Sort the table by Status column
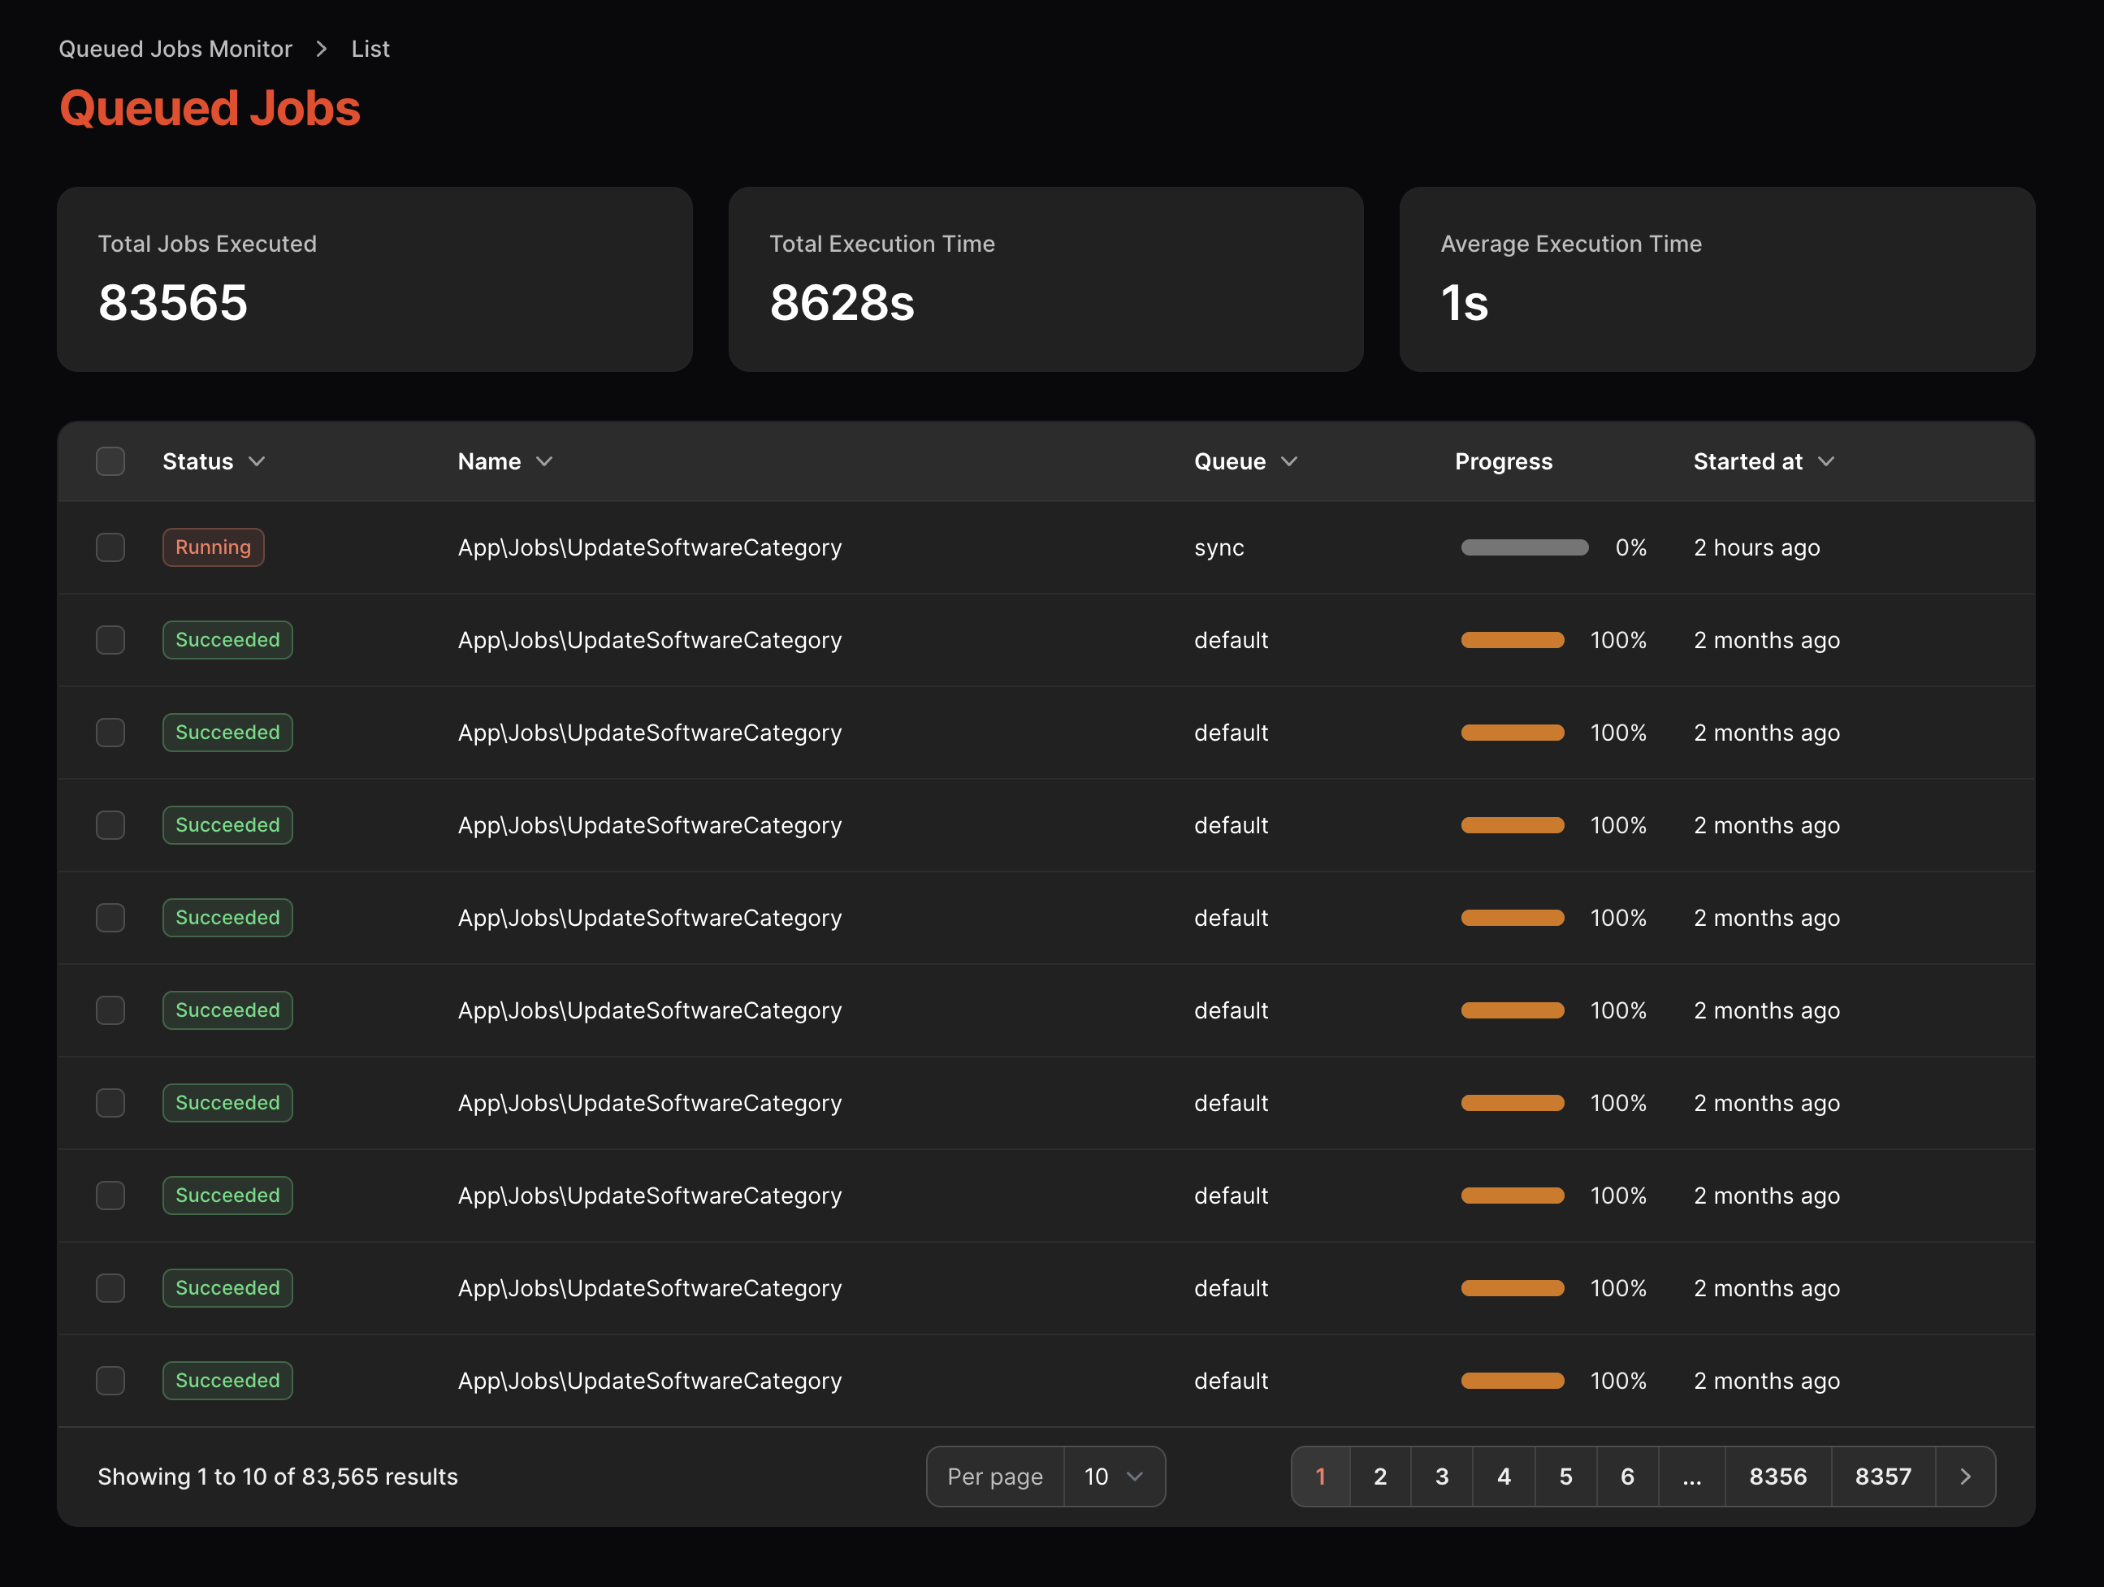2104x1587 pixels. [213, 461]
